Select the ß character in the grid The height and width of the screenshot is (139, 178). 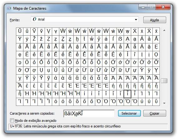coord(120,39)
